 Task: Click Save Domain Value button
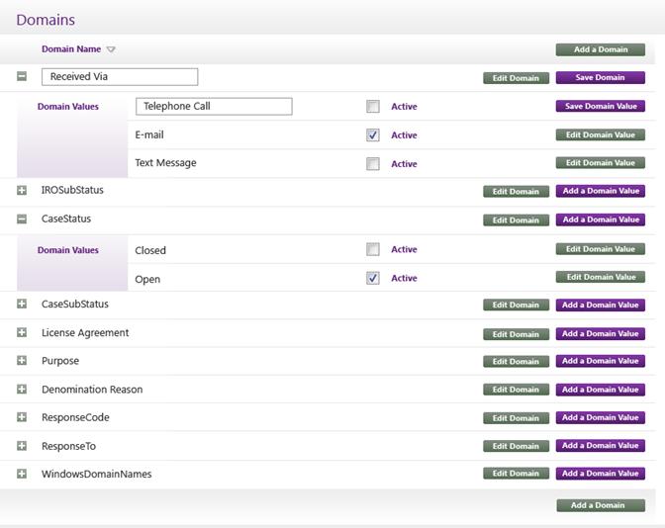click(600, 107)
